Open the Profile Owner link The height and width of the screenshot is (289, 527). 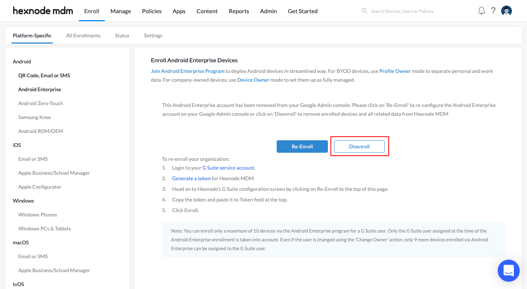point(395,71)
